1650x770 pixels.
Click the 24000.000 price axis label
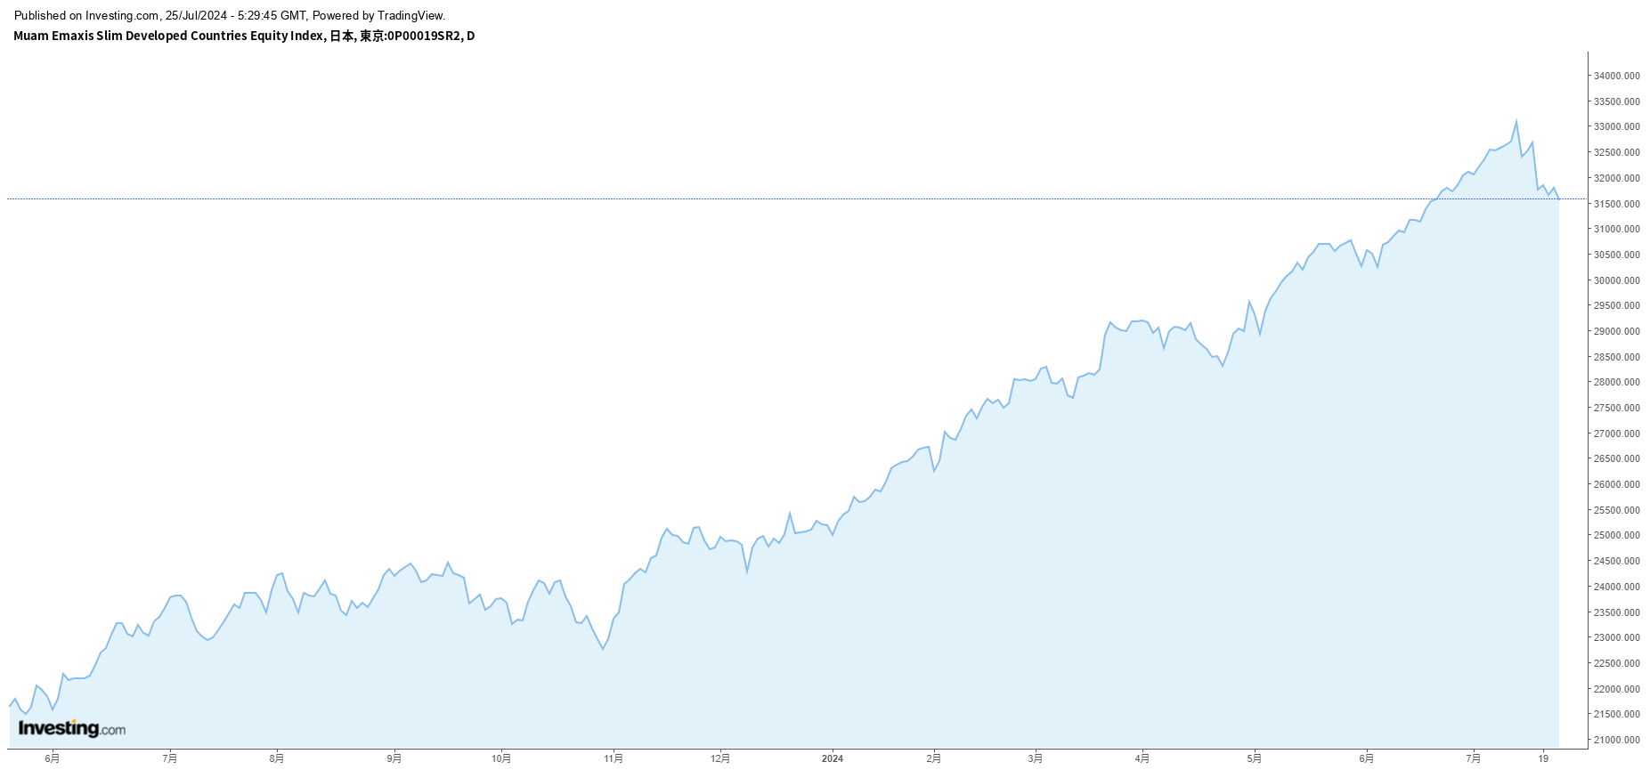click(x=1616, y=587)
